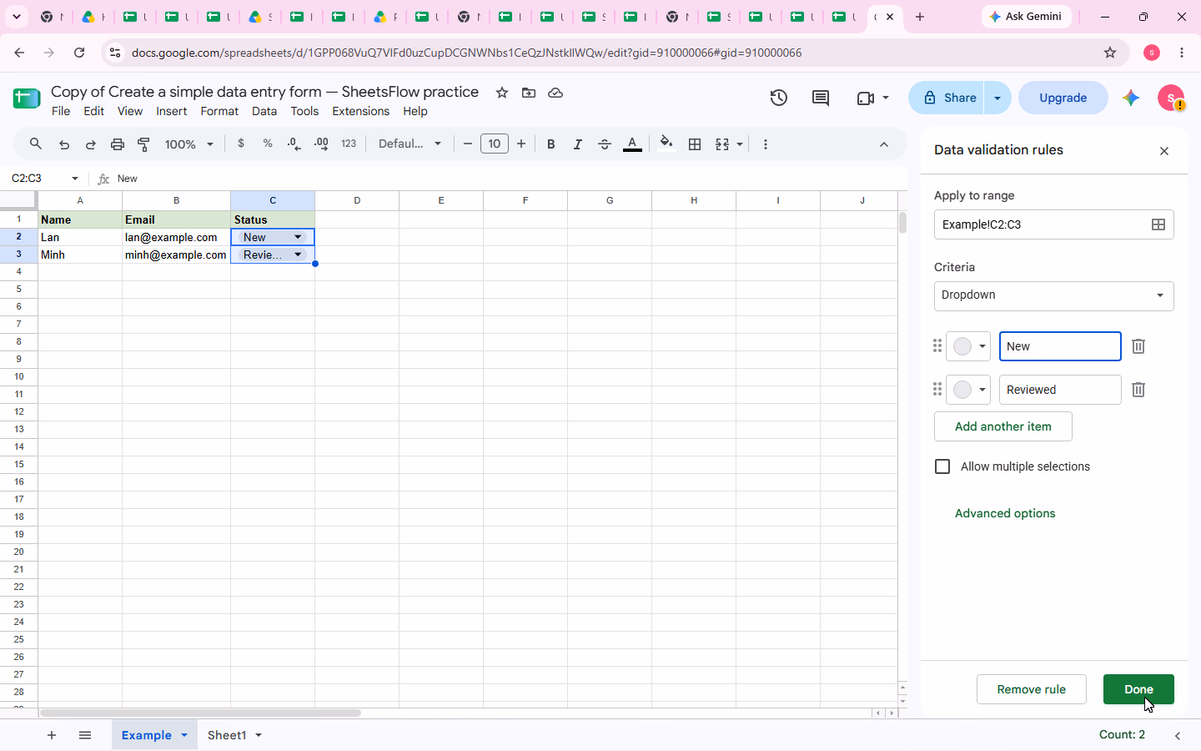
Task: Open the font Default dropdown
Action: tap(410, 144)
